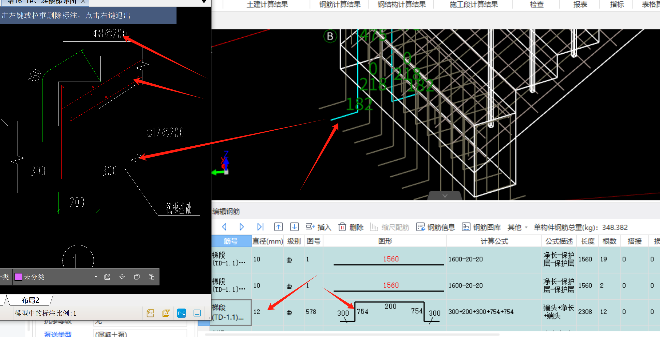Viewport: 660px width, 337px height.
Task: Click the B axis marker in 3D view
Action: coord(330,36)
